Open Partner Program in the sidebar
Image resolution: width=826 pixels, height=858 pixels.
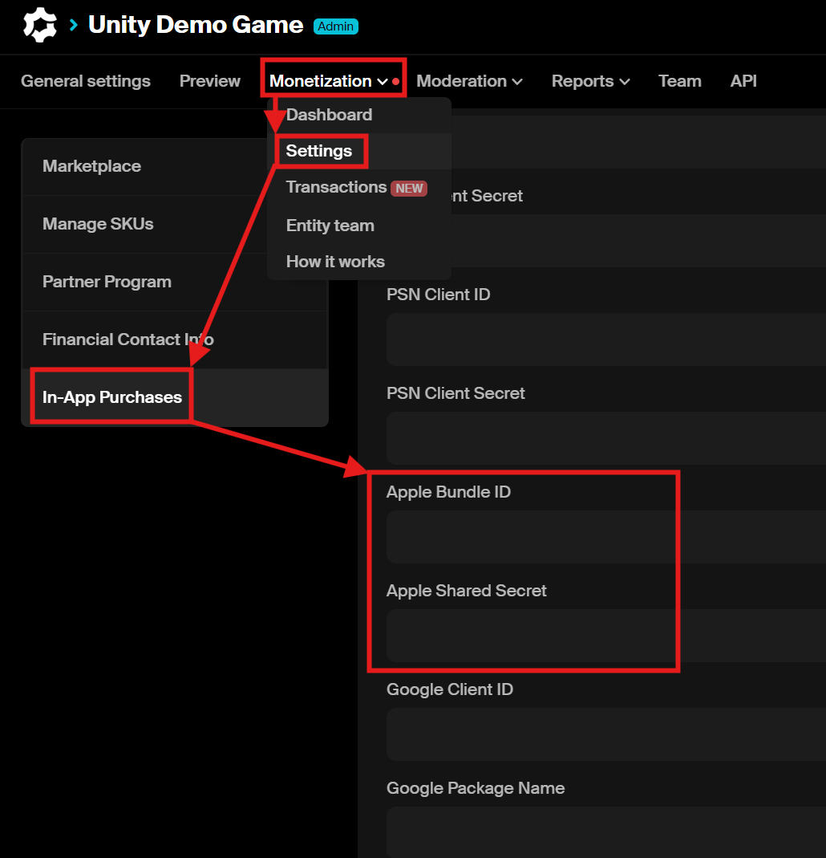[x=174, y=282]
